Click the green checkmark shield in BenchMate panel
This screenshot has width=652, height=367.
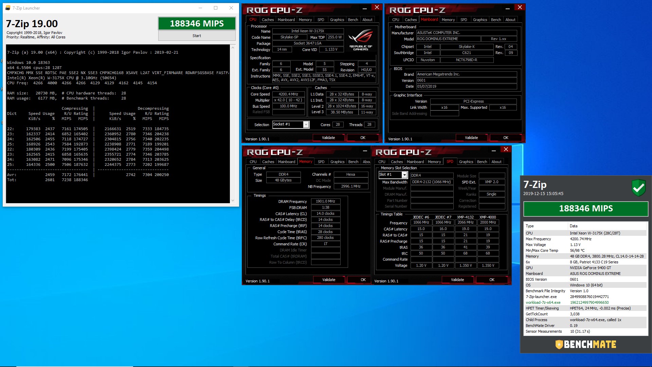click(x=639, y=188)
